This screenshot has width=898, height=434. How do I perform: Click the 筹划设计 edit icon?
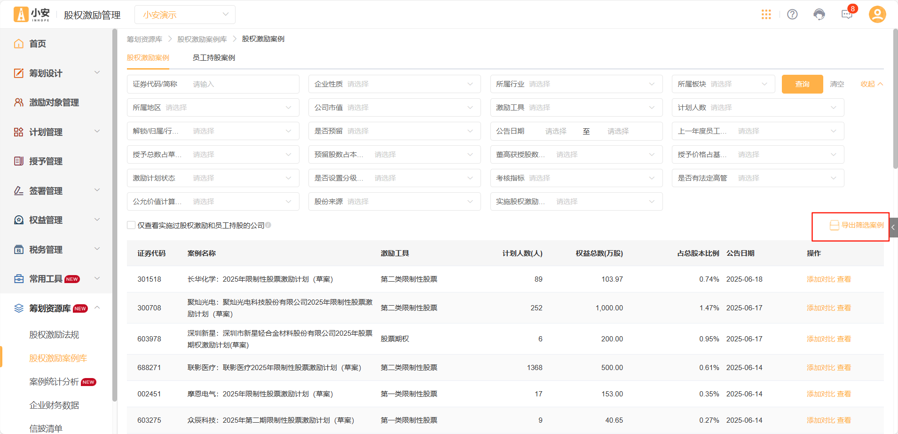coord(18,73)
